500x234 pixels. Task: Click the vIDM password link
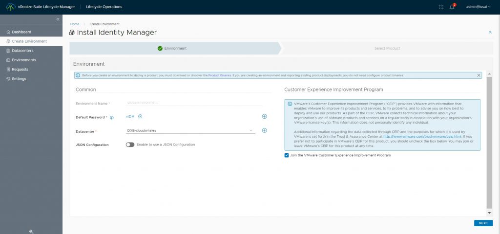[130, 116]
